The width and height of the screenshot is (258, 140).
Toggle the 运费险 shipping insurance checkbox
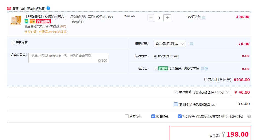pos(155,69)
